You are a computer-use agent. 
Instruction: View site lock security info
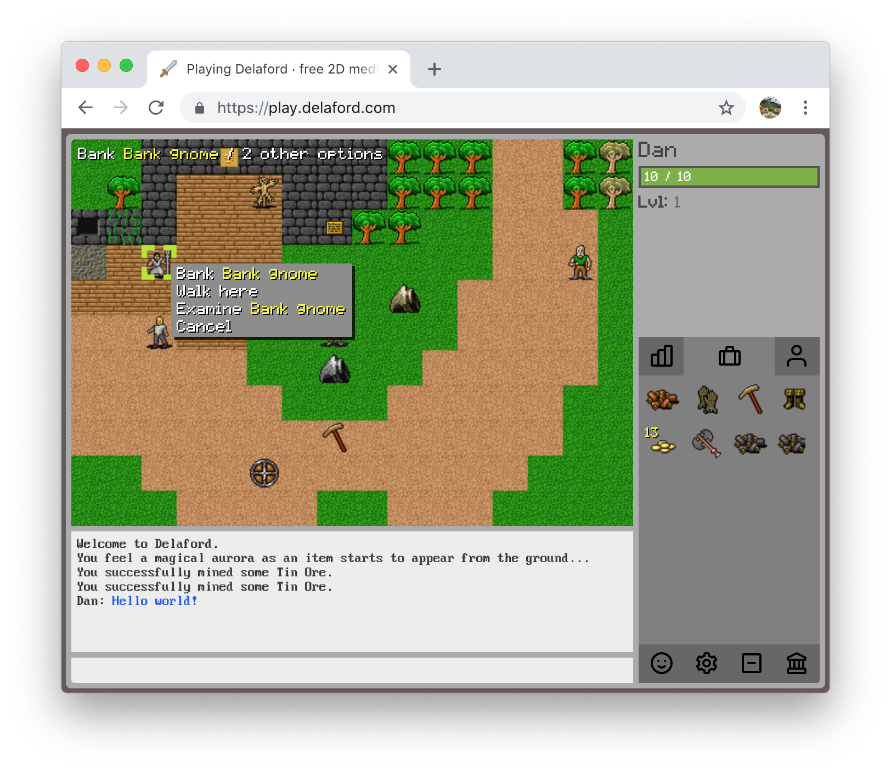[200, 108]
